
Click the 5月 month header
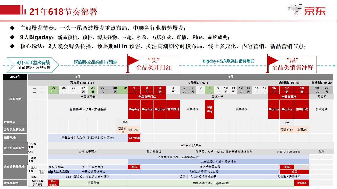78,77
